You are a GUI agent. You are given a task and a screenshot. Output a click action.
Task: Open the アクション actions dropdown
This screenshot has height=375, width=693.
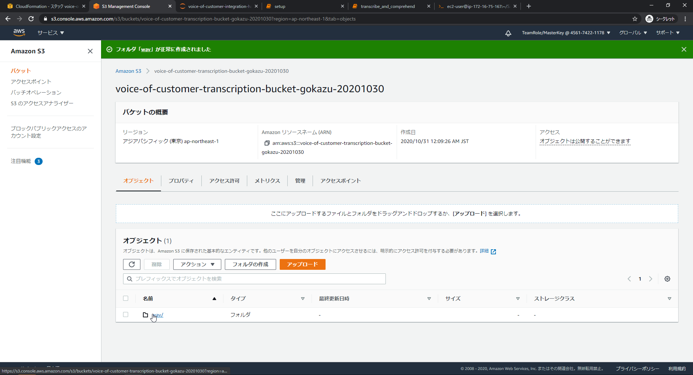[197, 264]
